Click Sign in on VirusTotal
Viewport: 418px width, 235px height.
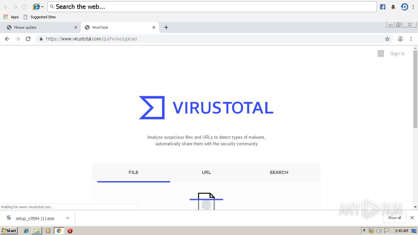(397, 54)
